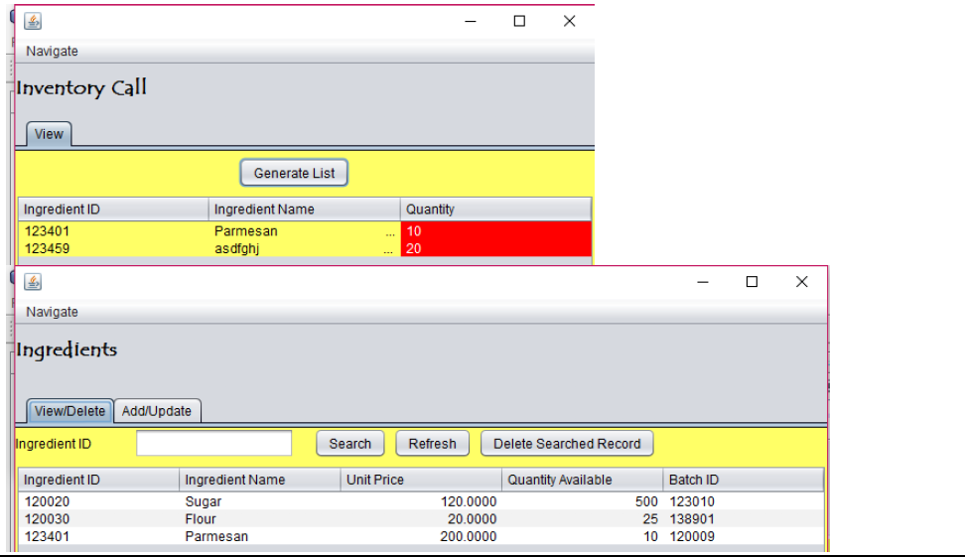Click red quantity cell showing 10
965x558 pixels.
pyautogui.click(x=494, y=231)
